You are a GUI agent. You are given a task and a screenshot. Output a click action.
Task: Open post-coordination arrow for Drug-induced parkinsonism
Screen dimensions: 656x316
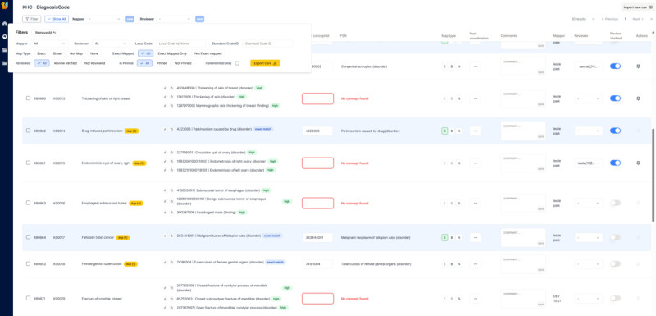click(475, 131)
